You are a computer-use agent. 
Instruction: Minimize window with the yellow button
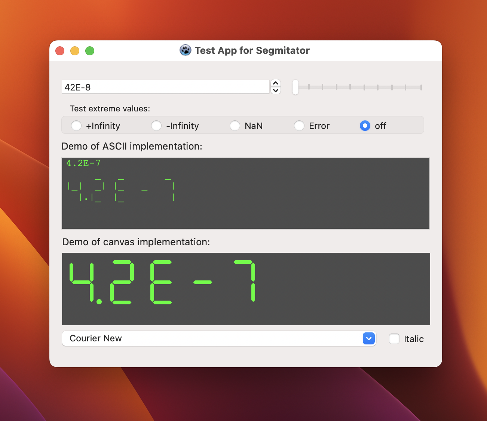click(75, 51)
